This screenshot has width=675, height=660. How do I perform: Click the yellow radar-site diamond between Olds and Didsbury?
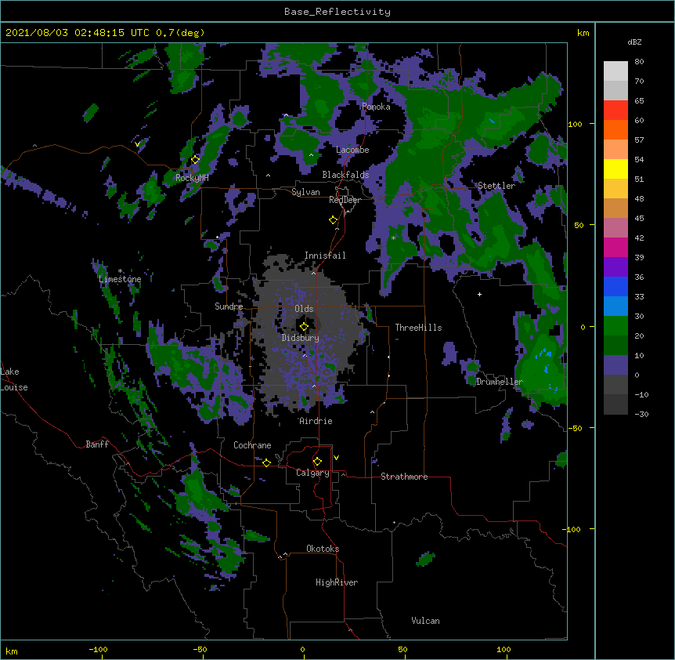pos(304,327)
